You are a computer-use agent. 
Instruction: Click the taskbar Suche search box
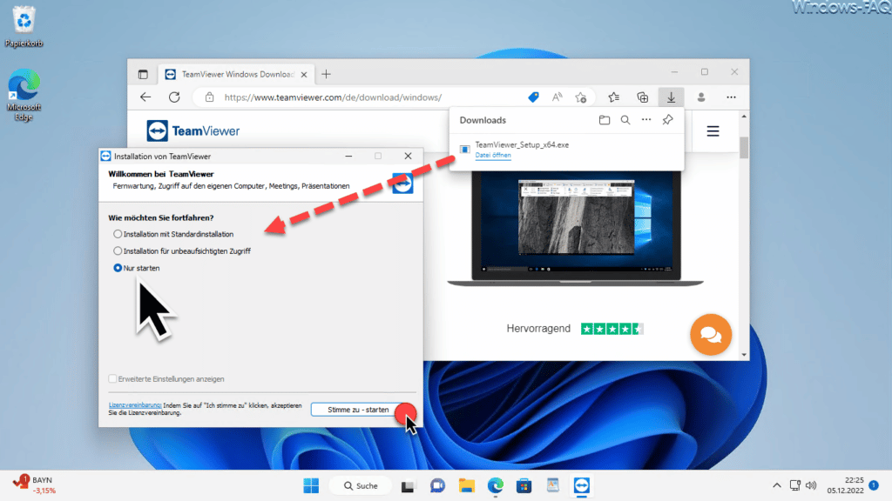pos(362,485)
